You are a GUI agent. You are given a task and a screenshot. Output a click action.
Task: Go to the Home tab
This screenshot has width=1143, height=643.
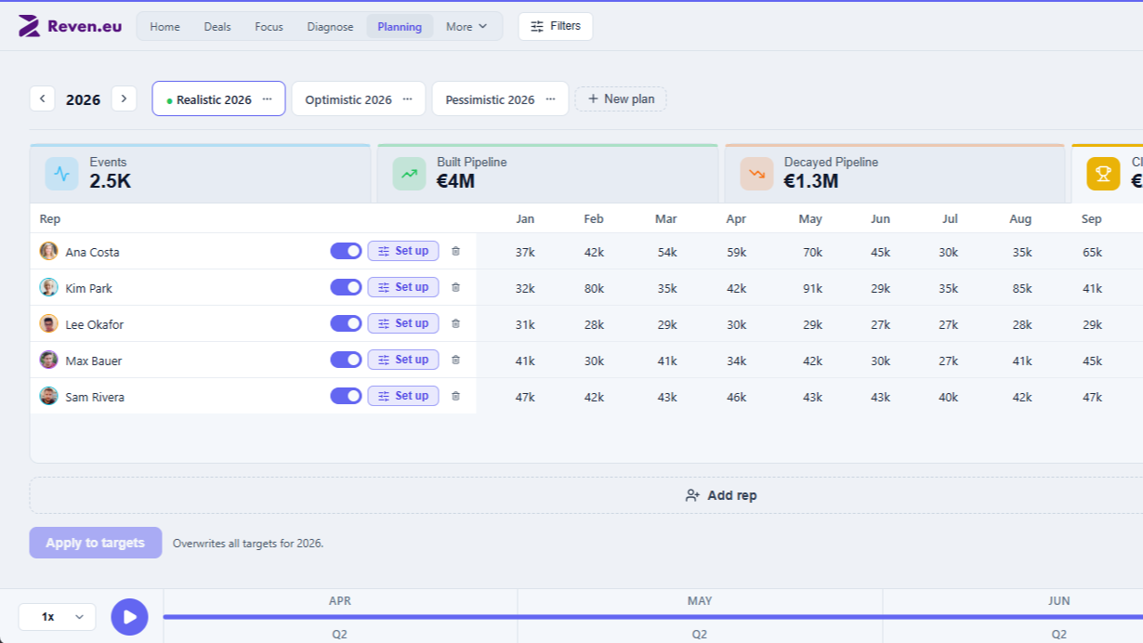164,26
